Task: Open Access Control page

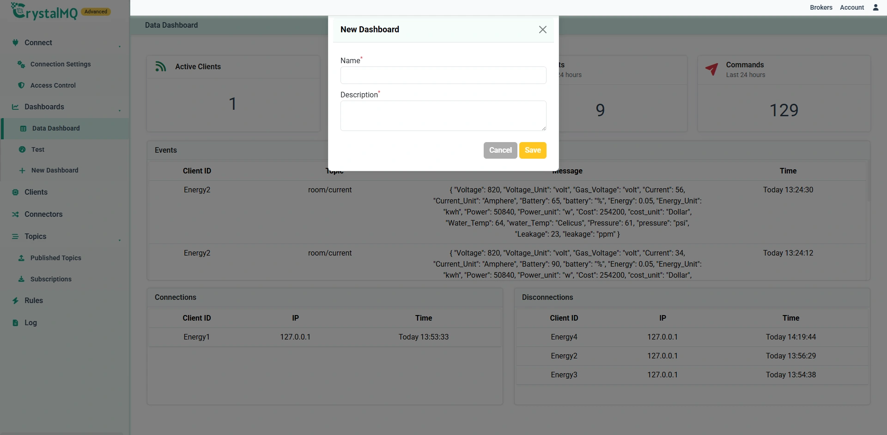Action: [x=53, y=85]
